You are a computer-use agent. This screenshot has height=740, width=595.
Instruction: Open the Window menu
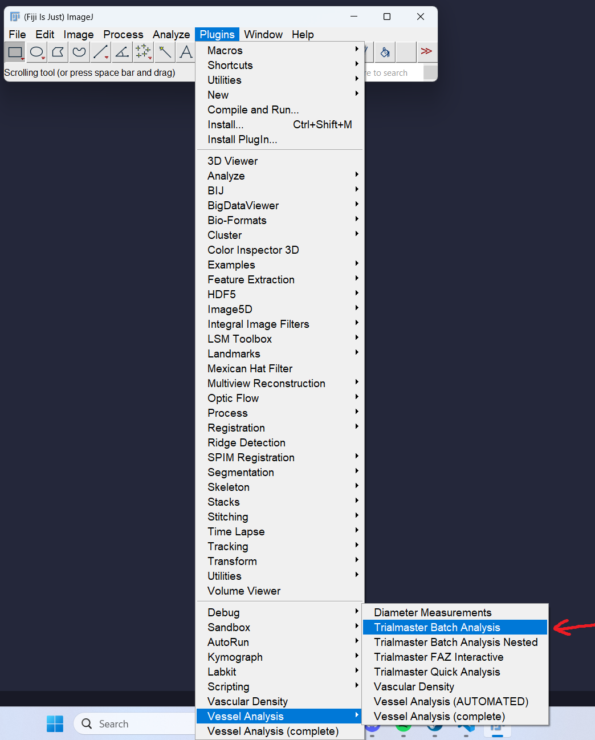[263, 35]
